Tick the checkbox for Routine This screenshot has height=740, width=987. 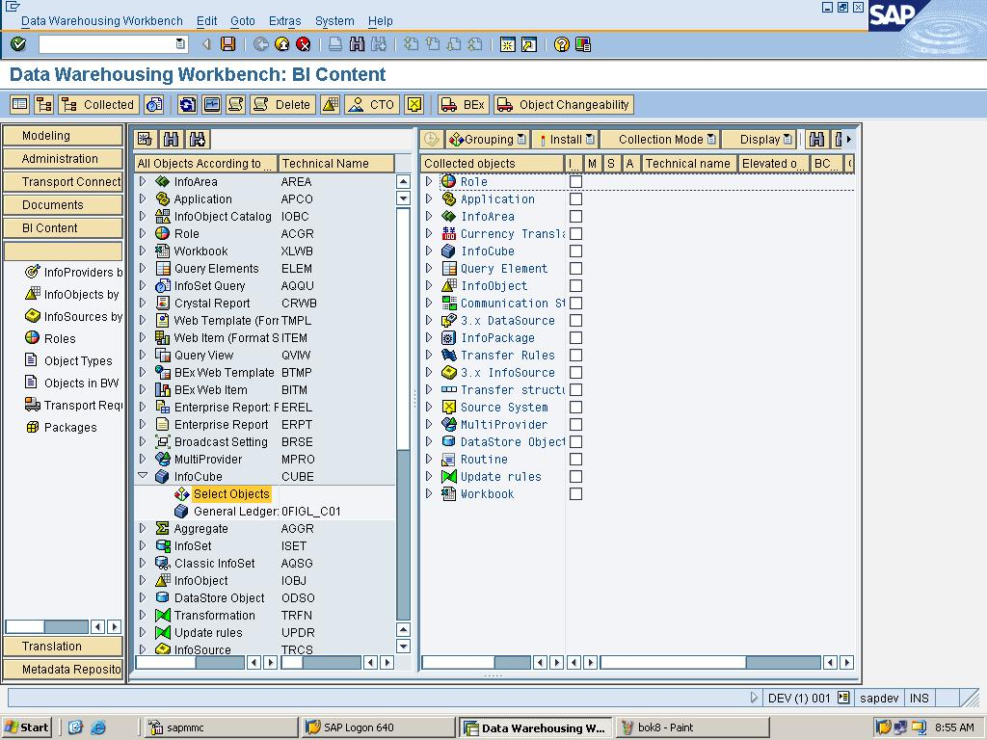(x=575, y=460)
